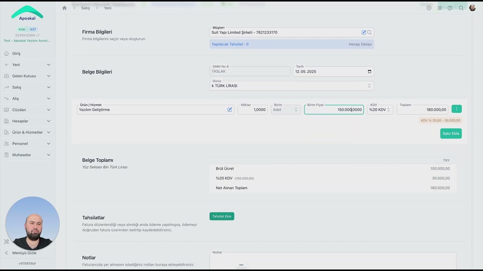Open Ürün & Hizmetler menu item

[x=28, y=132]
